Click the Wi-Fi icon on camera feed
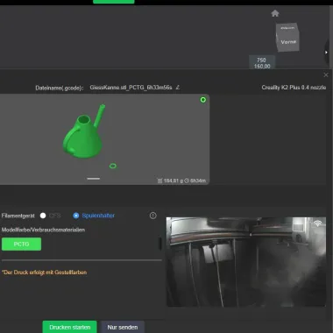Viewport: 333px width, 333px height. coord(318,223)
